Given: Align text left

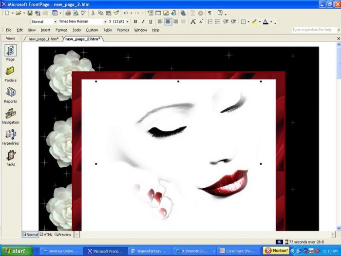Looking at the screenshot, I should pos(160,21).
